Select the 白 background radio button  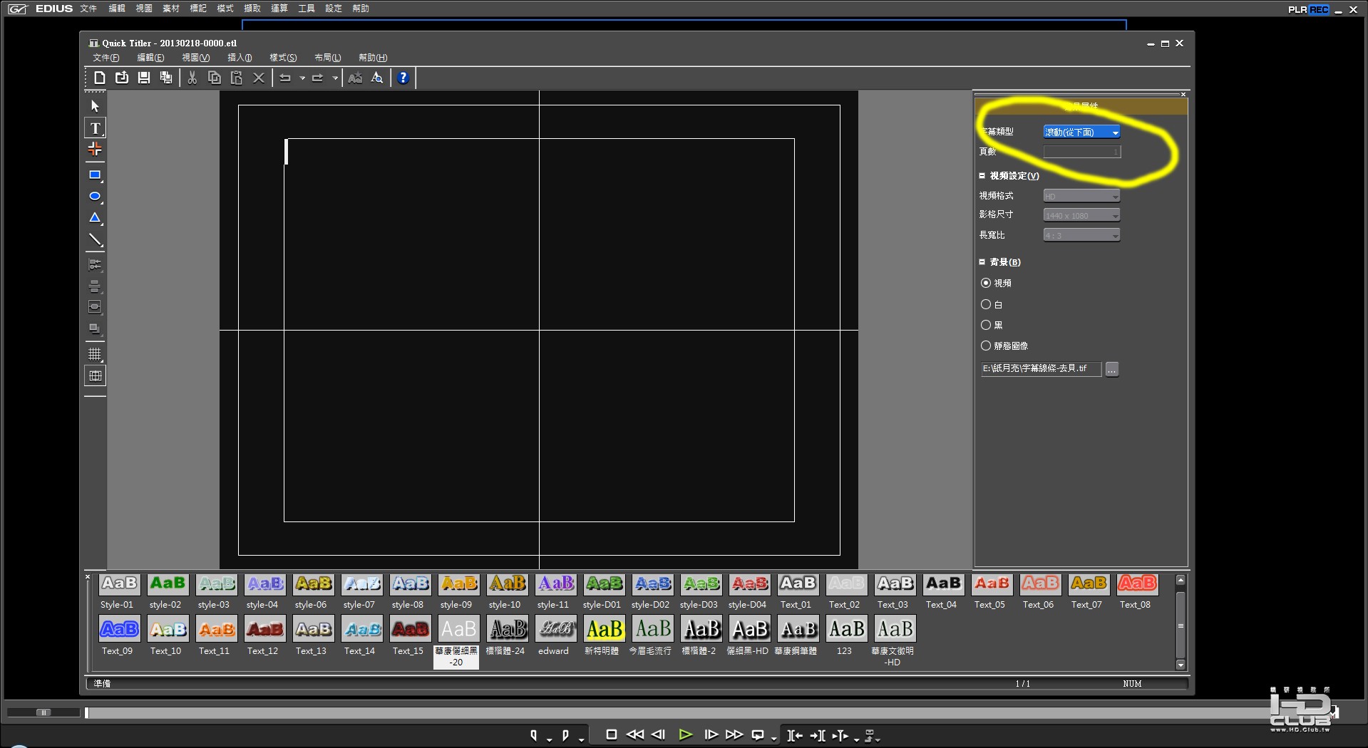pyautogui.click(x=986, y=304)
